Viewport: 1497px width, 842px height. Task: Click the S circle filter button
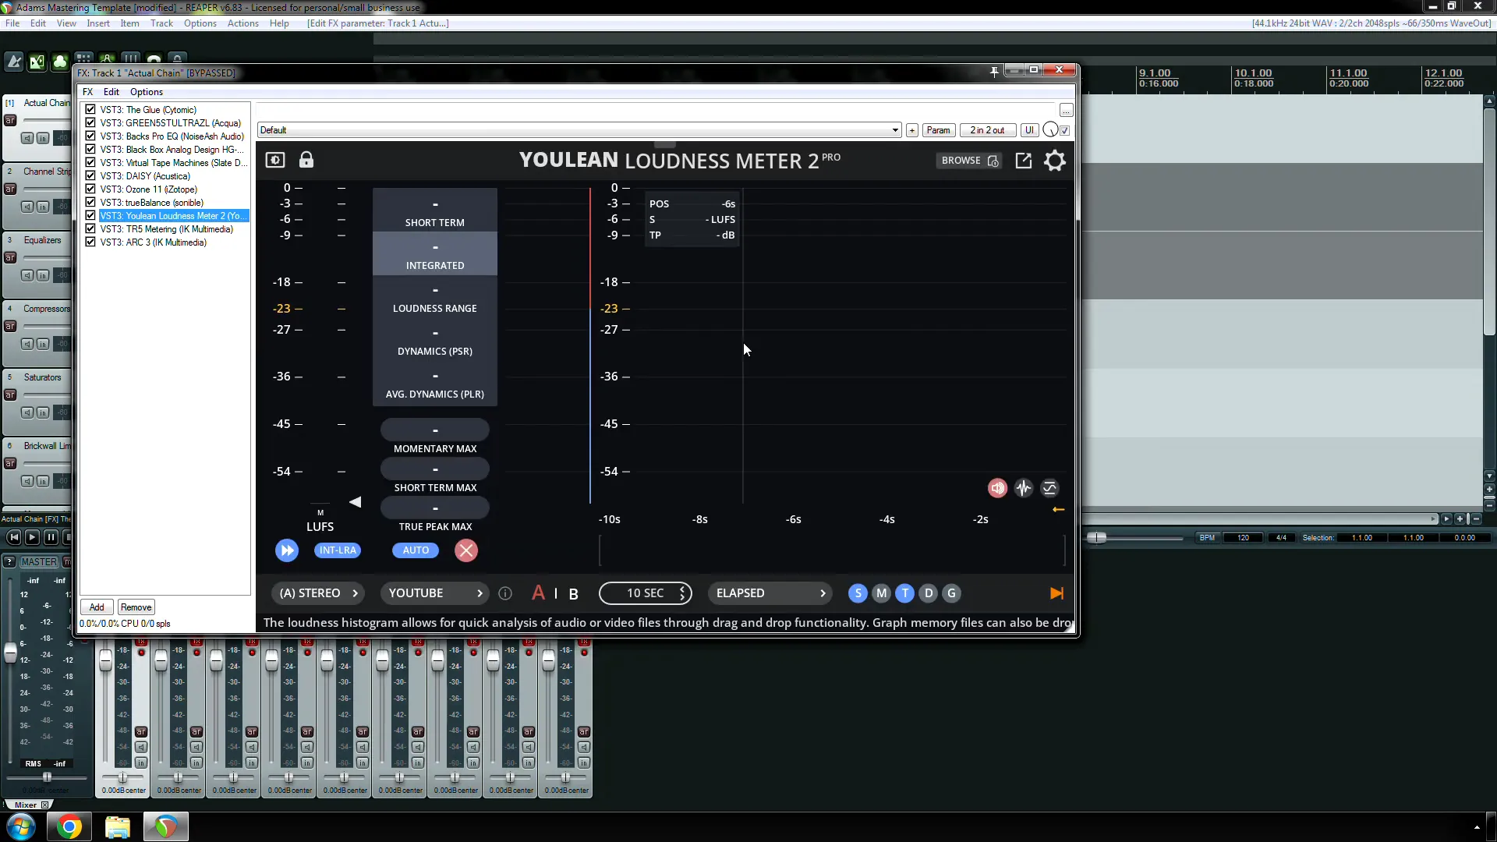click(858, 593)
